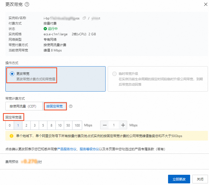
Task: Choose 50 Mbps bandwidth preset
Action: coord(68,125)
